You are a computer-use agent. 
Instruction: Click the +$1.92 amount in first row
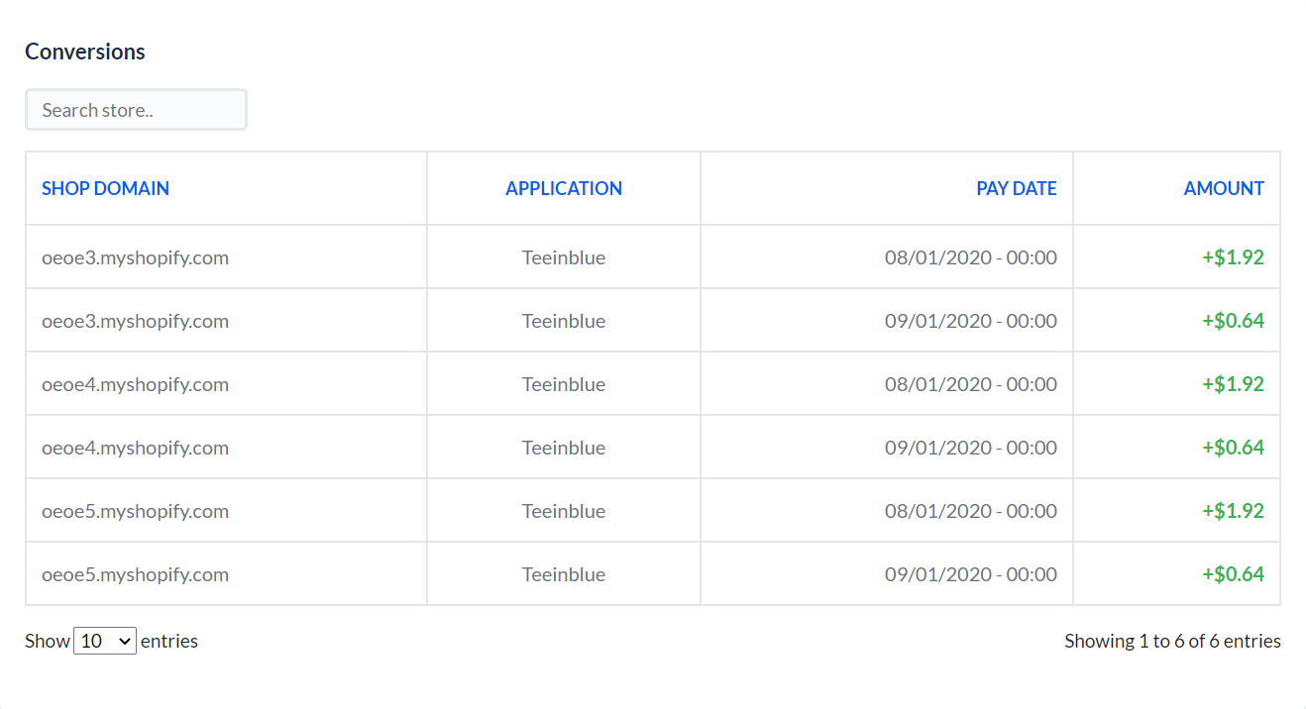pos(1233,257)
